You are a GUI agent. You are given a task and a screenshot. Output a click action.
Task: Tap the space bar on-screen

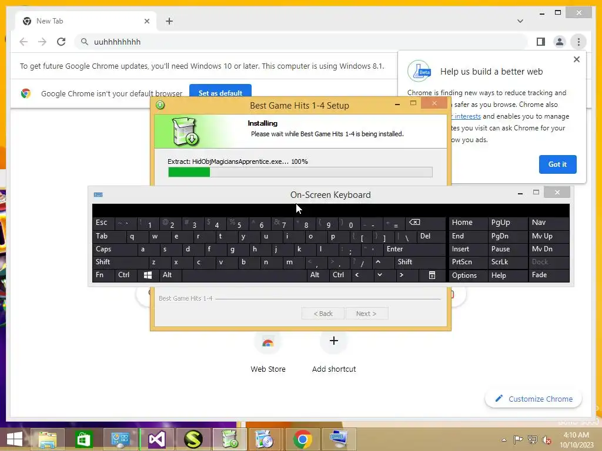[244, 275]
